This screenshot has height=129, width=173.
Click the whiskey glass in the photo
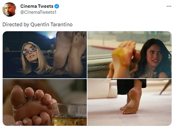(x=69, y=115)
